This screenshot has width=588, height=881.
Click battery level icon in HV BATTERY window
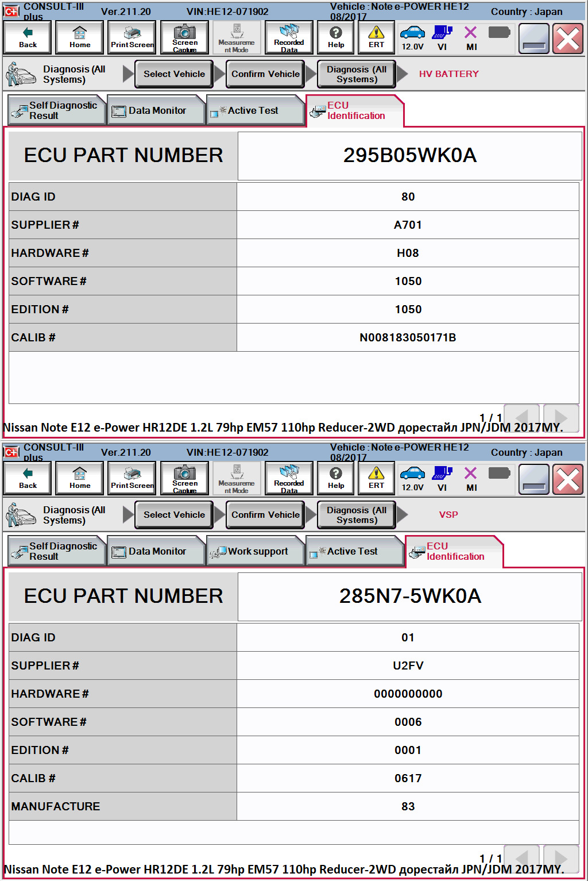click(x=499, y=32)
